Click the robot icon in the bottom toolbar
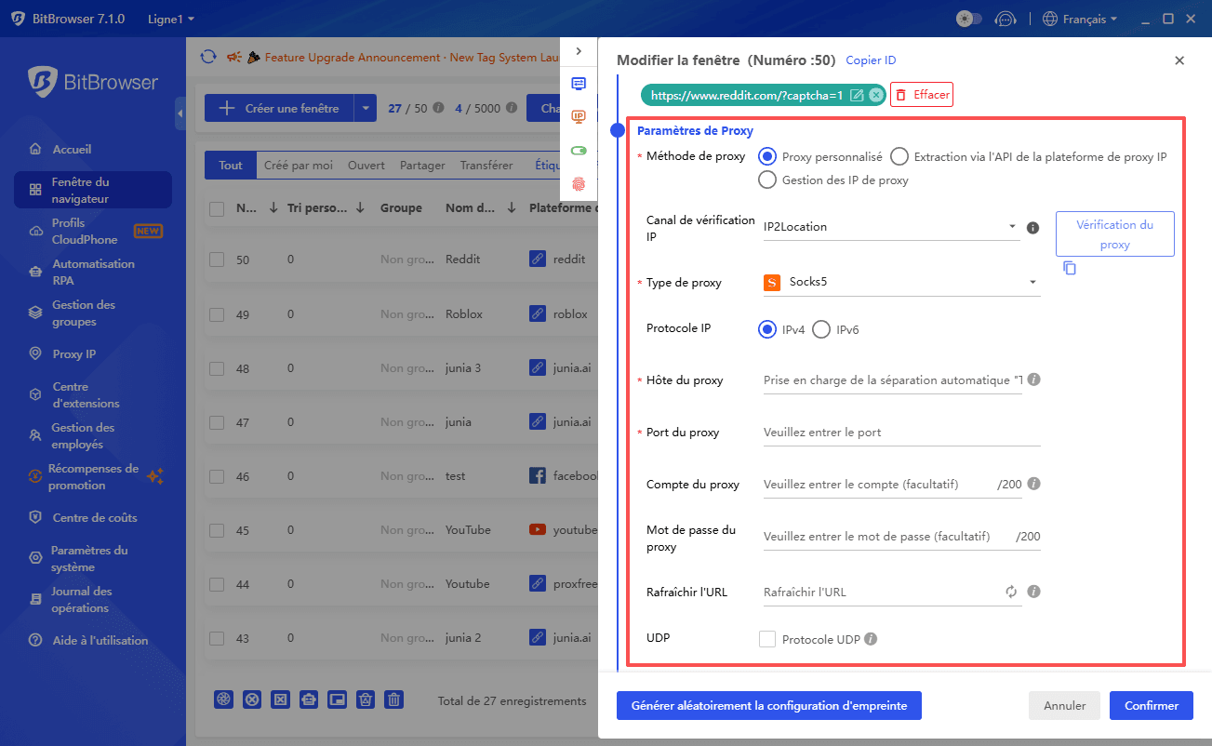Screen dimensions: 1212x746 [309, 699]
